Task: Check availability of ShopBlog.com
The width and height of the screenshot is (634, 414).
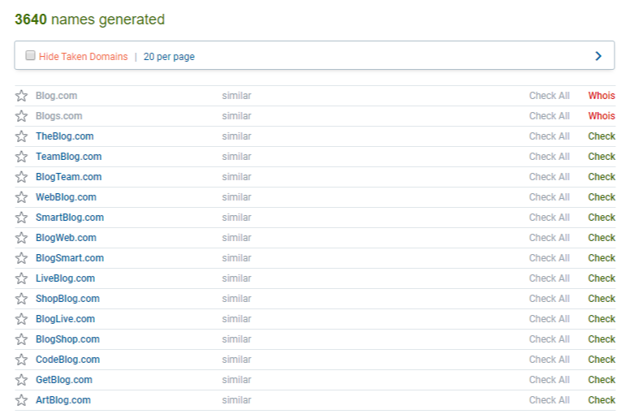Action: tap(602, 299)
